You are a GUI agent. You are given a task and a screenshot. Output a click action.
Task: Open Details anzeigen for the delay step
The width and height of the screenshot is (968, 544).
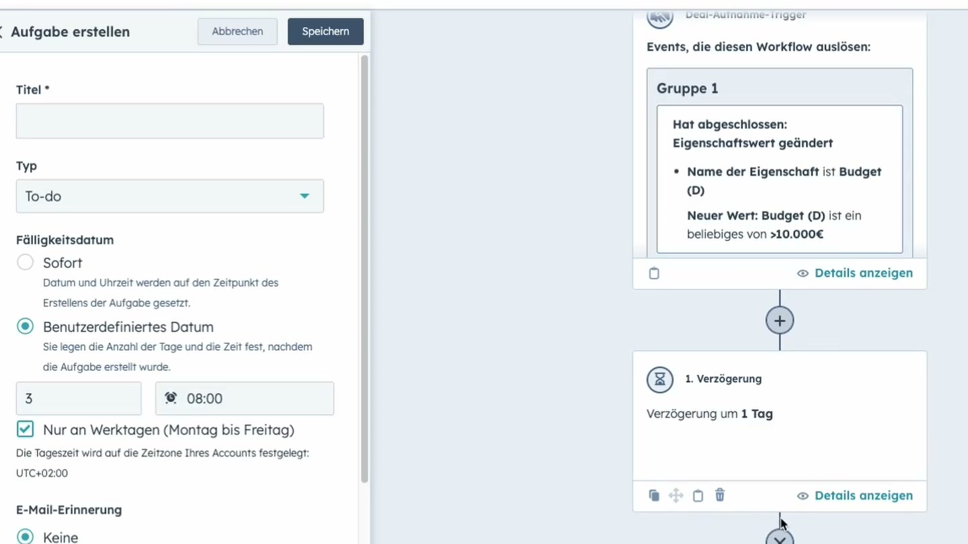click(x=863, y=495)
